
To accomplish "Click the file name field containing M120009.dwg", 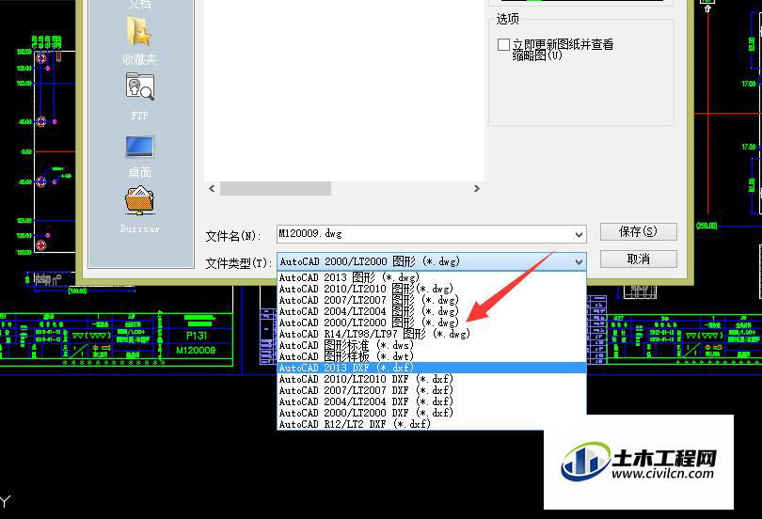I will tap(432, 234).
